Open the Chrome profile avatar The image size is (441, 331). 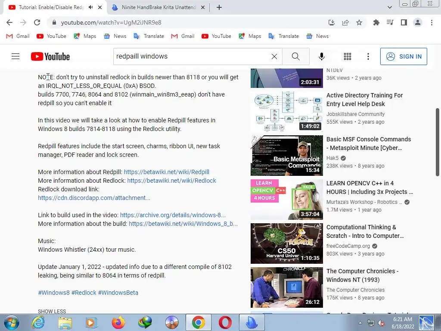[x=418, y=22]
